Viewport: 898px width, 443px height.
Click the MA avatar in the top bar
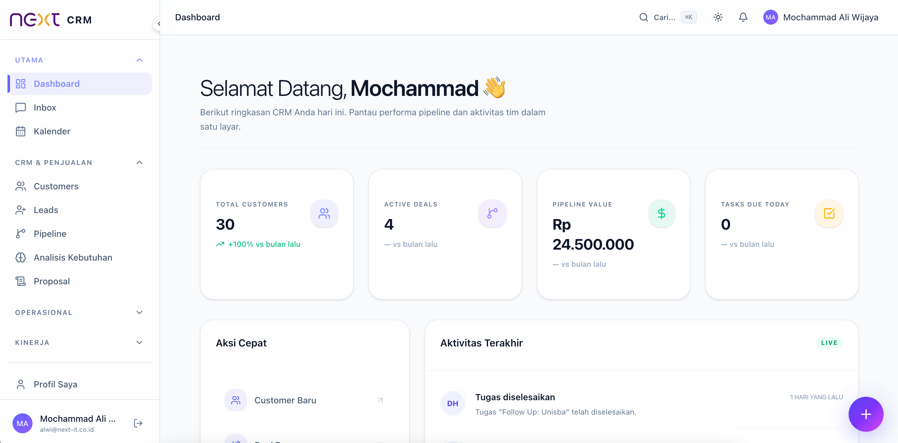770,17
